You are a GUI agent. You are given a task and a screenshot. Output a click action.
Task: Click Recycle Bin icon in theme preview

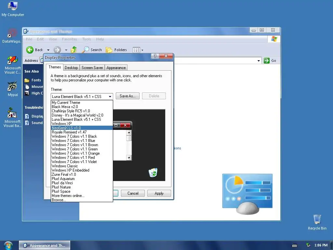pos(153,173)
